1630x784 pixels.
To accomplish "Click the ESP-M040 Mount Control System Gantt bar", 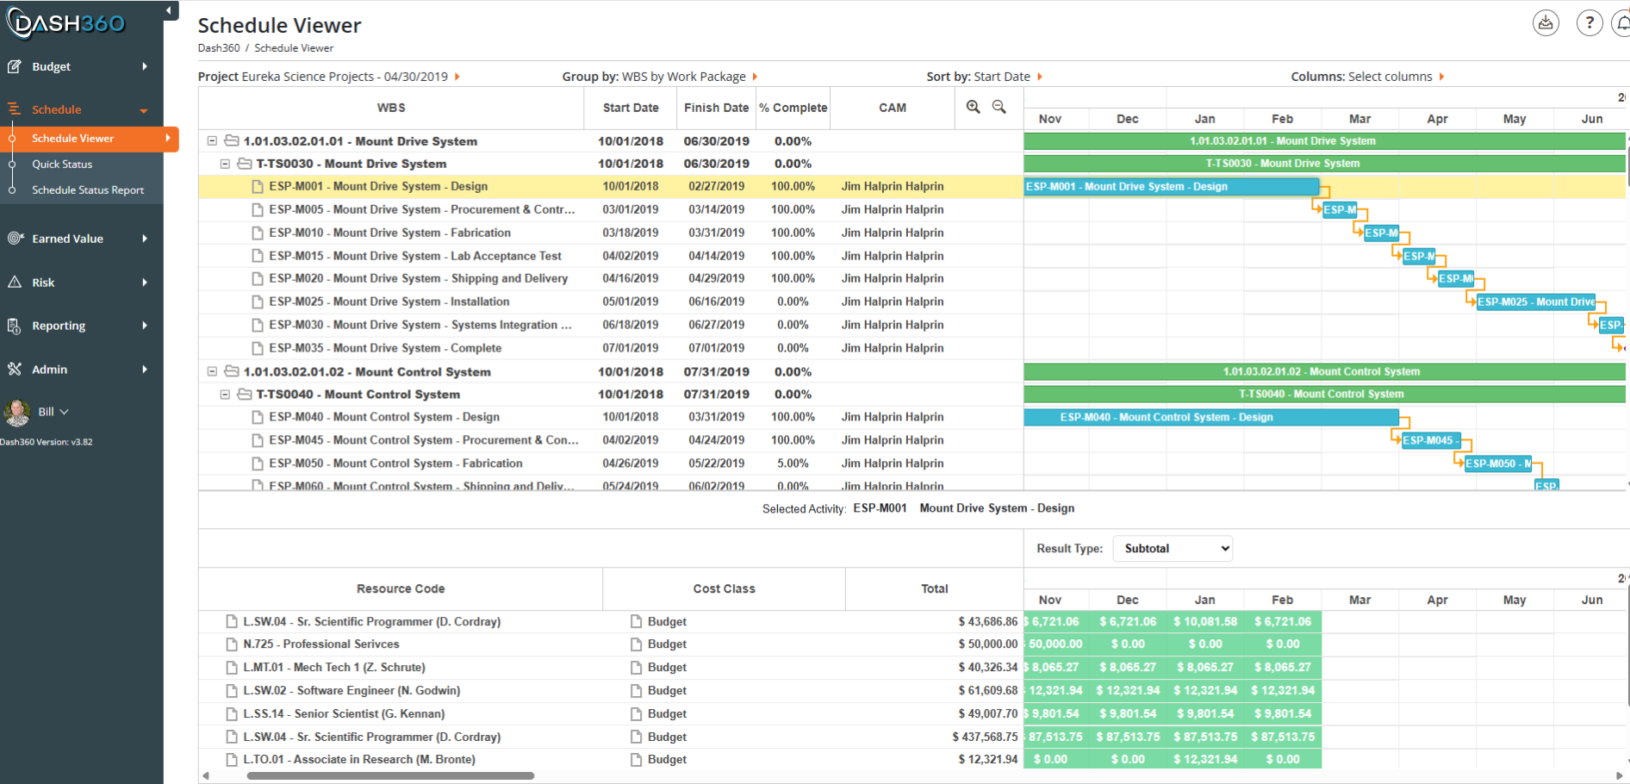I will click(1211, 417).
